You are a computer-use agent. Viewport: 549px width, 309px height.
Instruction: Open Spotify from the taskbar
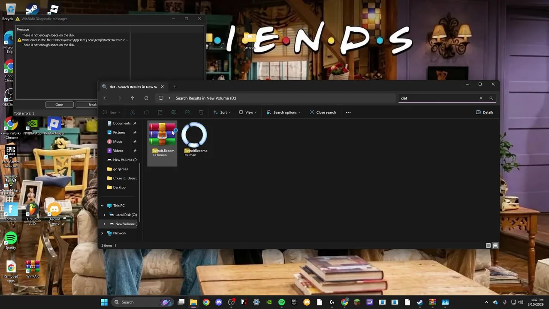281,302
